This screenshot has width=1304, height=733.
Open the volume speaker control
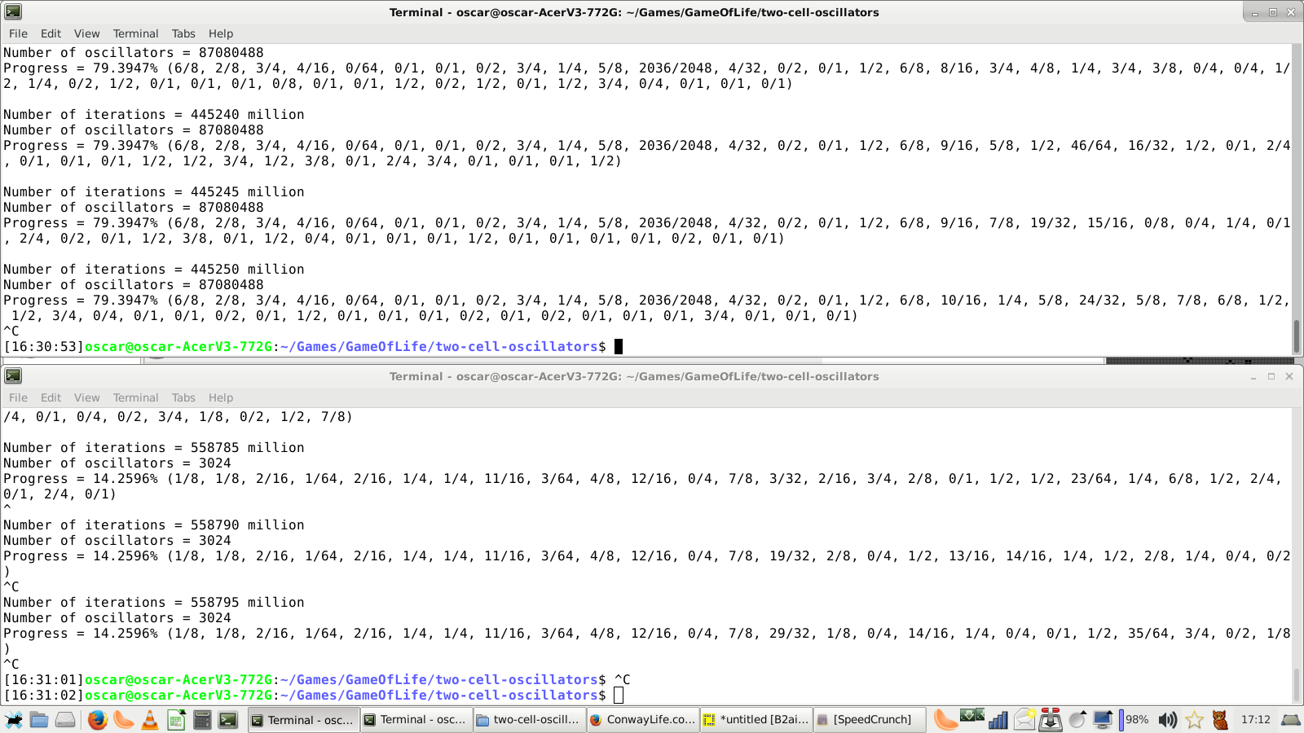(1168, 720)
